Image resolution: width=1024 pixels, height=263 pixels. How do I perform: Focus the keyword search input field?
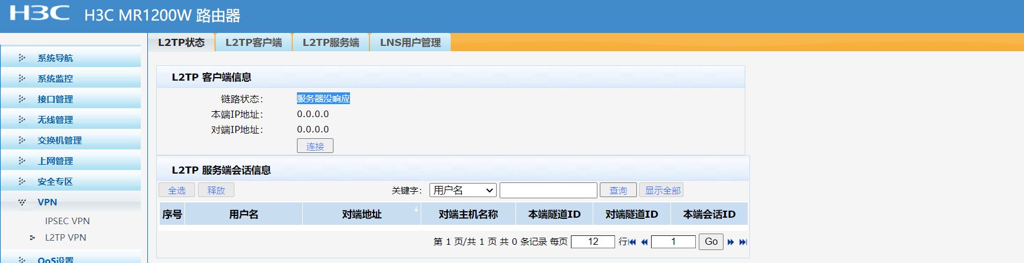pos(549,190)
